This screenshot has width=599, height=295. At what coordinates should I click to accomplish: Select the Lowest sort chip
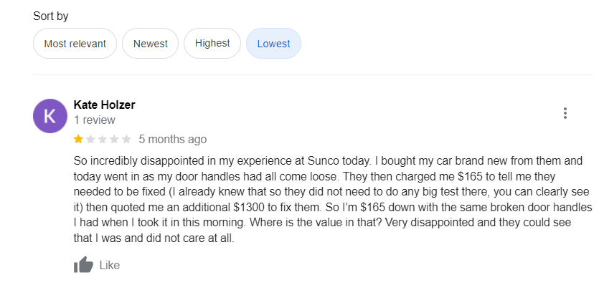[x=273, y=44]
